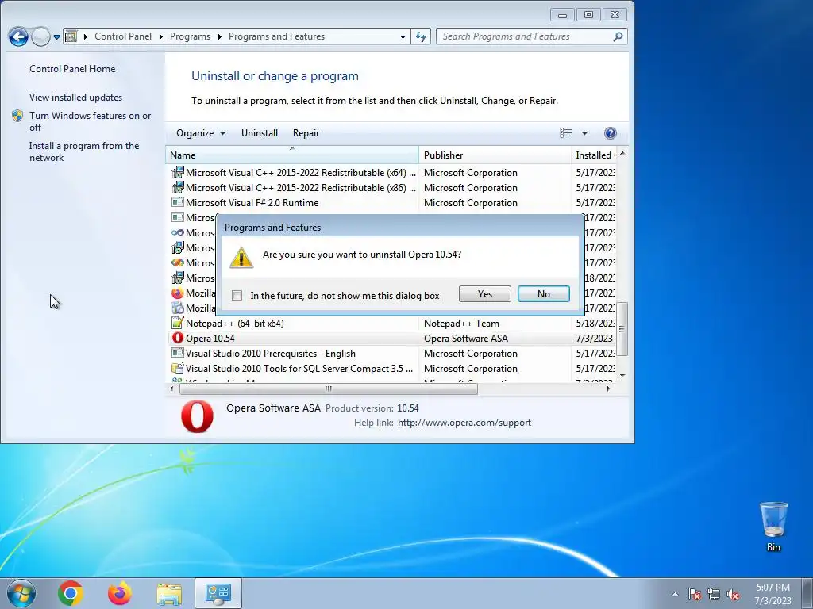Open the Recycle Bin on desktop
The width and height of the screenshot is (813, 609).
[x=773, y=526]
